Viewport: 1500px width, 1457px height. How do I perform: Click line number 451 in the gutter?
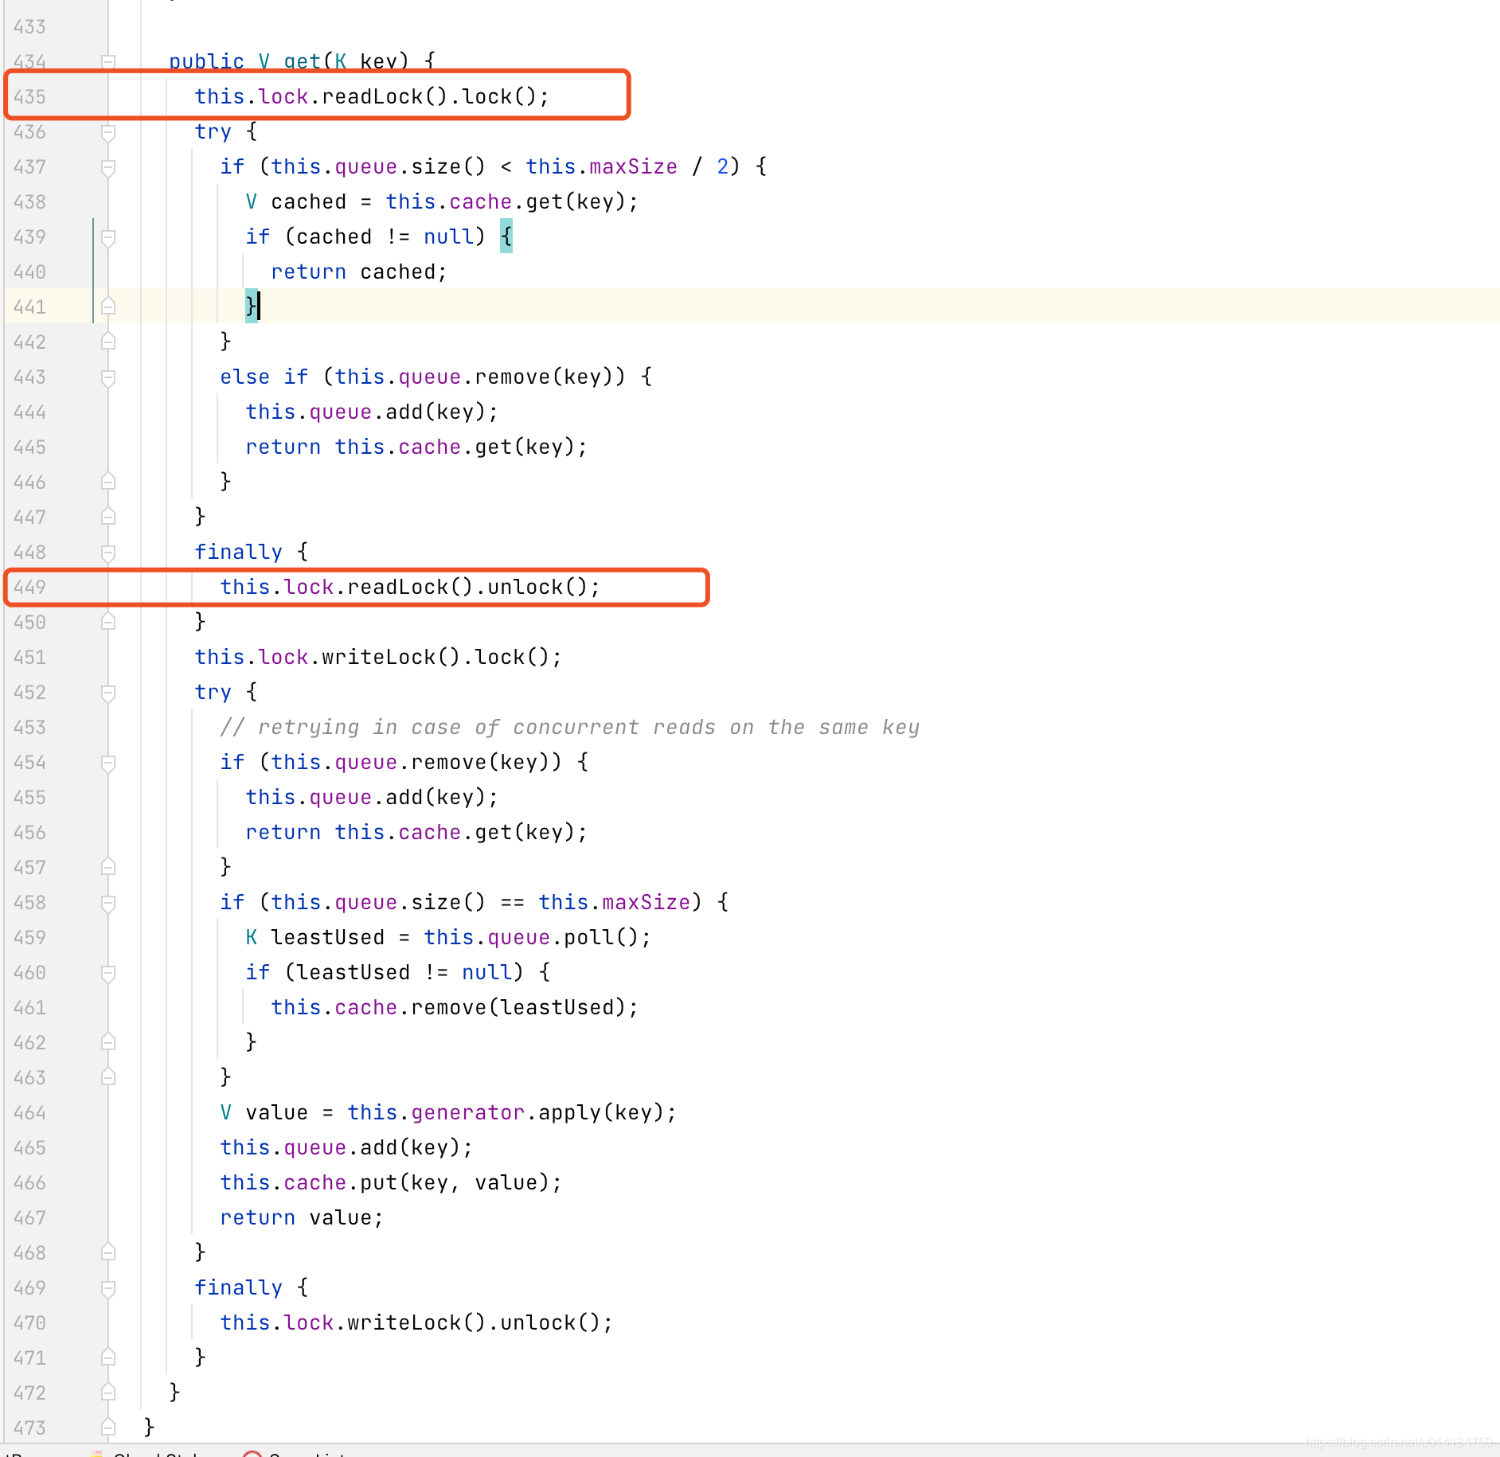tap(29, 658)
